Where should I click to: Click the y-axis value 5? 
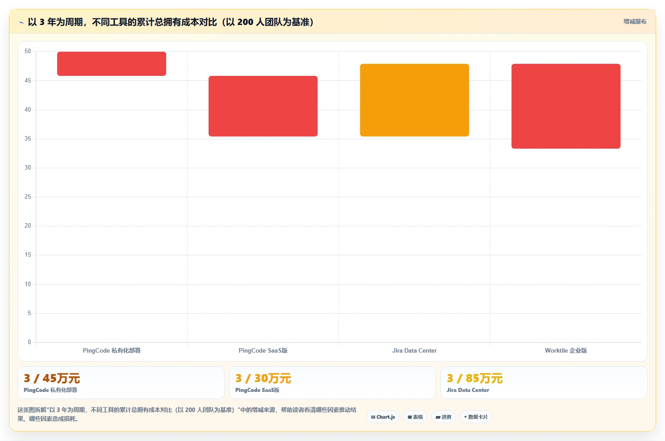point(29,313)
